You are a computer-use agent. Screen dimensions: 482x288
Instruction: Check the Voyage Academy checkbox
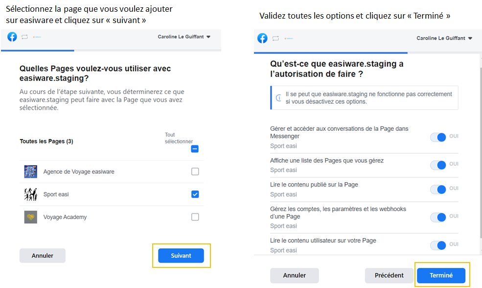pyautogui.click(x=195, y=217)
